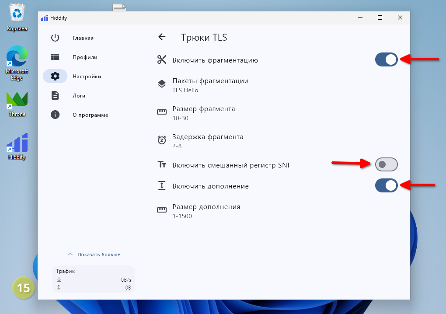
Task: Open the Логи section
Action: point(79,96)
